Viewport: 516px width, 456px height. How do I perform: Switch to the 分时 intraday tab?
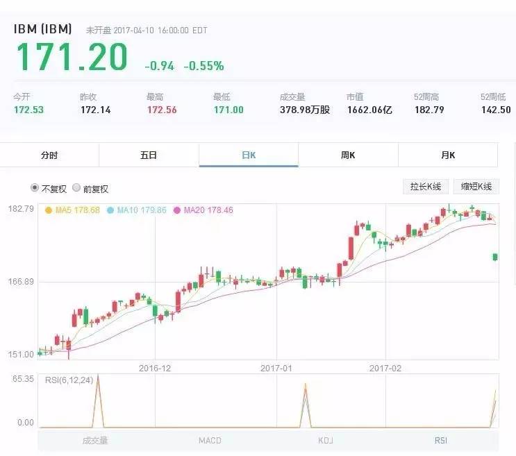49,155
